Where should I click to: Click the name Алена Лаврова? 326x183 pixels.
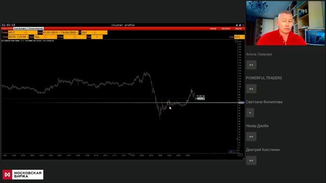tap(259, 54)
